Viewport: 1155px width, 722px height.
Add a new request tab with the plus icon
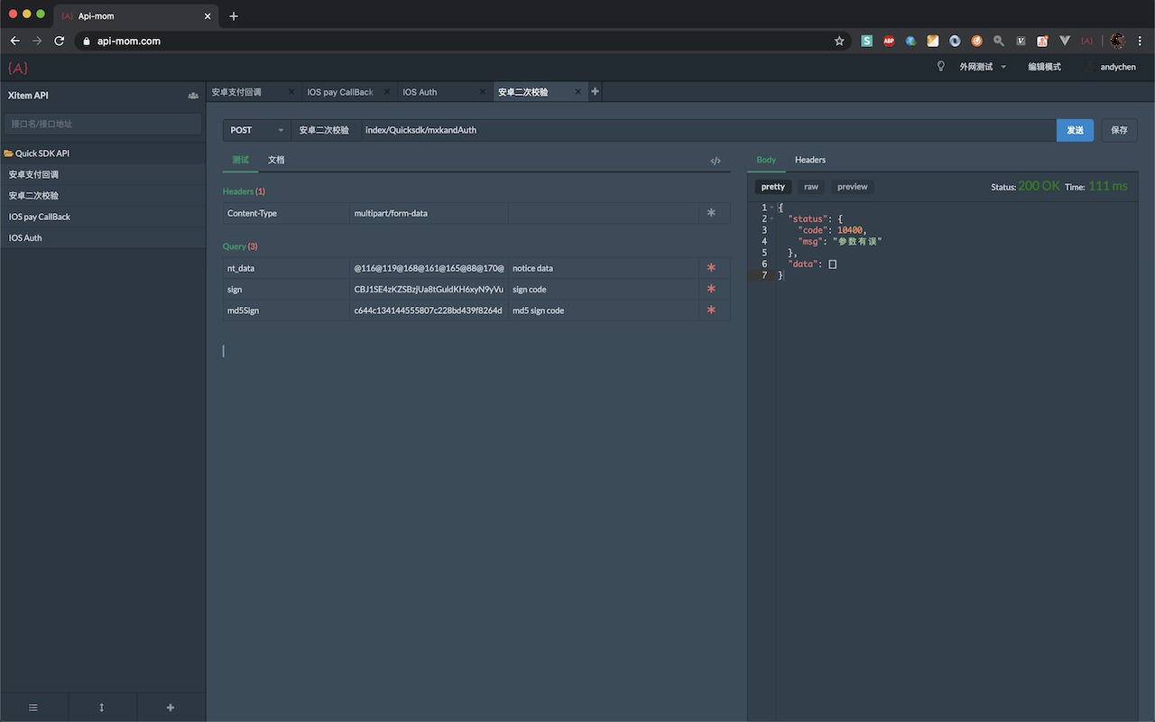point(595,91)
